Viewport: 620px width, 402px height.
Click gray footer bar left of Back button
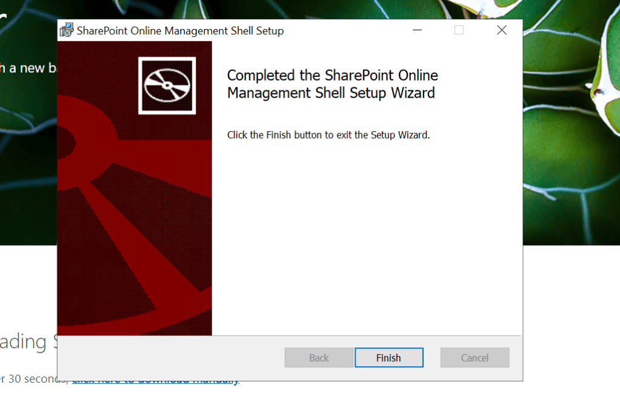point(170,358)
